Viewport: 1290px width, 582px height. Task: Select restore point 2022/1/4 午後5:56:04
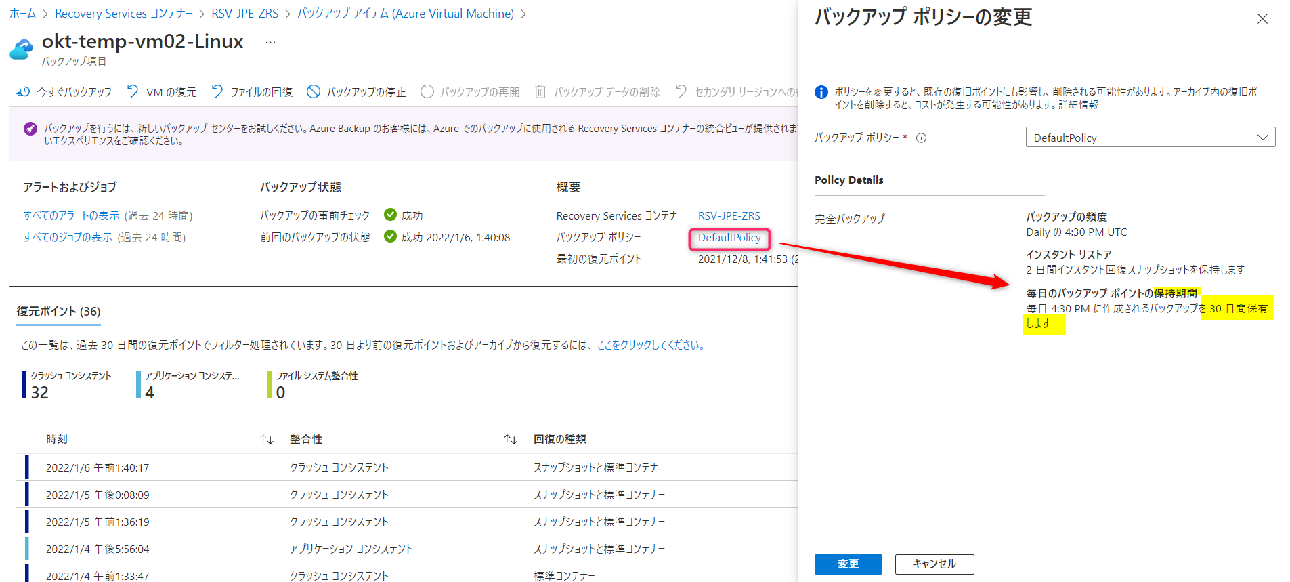point(98,549)
